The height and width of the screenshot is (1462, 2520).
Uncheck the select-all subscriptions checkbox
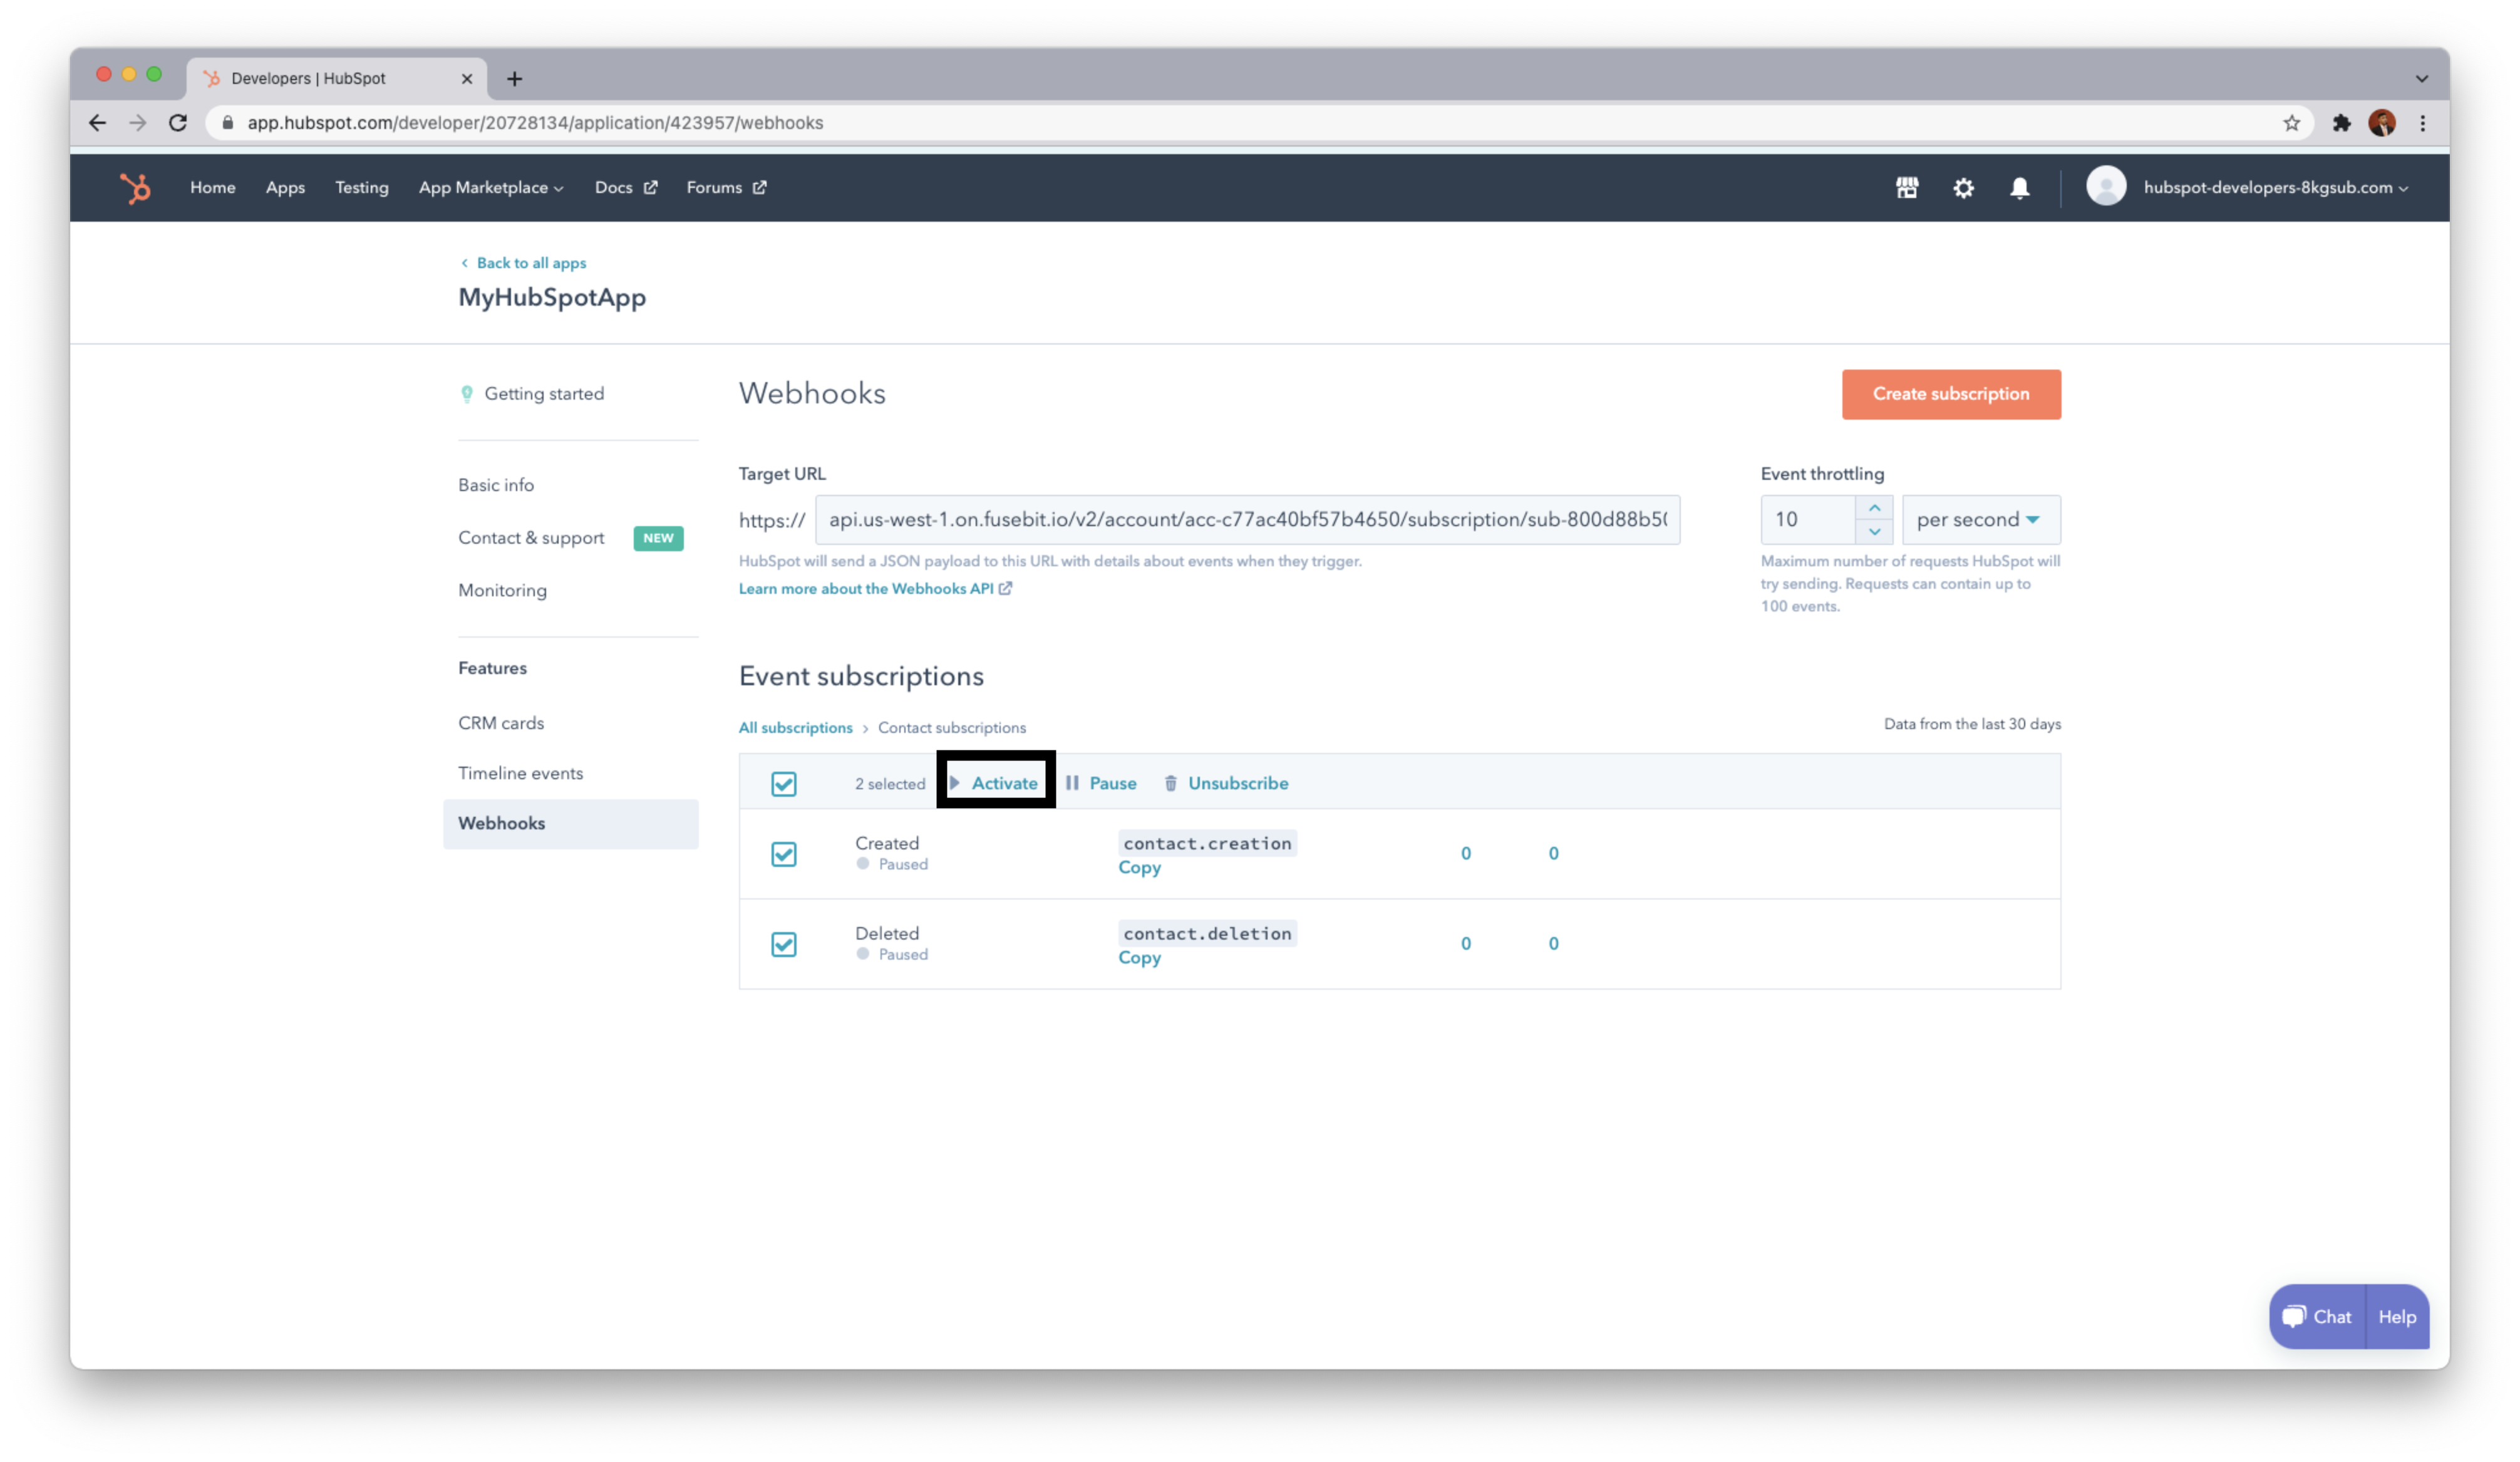(x=784, y=784)
